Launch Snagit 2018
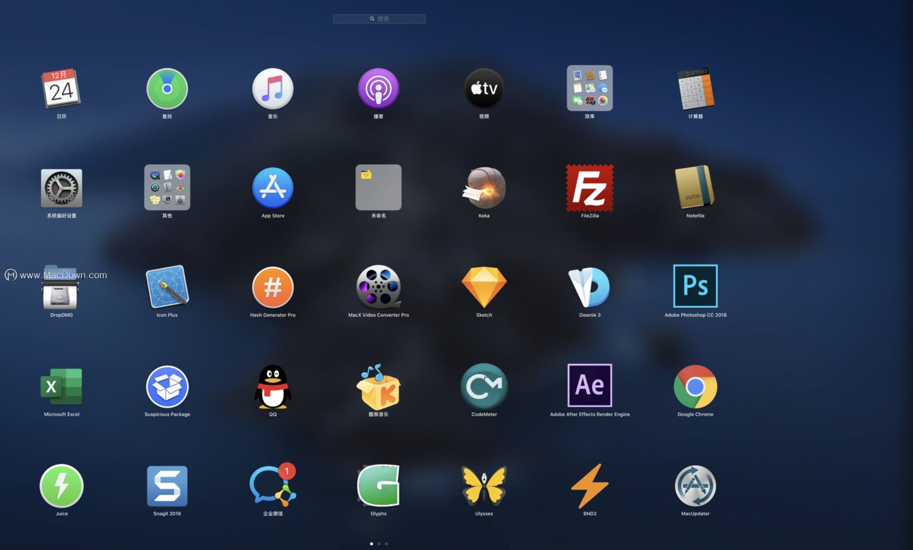This screenshot has width=913, height=550. click(x=167, y=486)
